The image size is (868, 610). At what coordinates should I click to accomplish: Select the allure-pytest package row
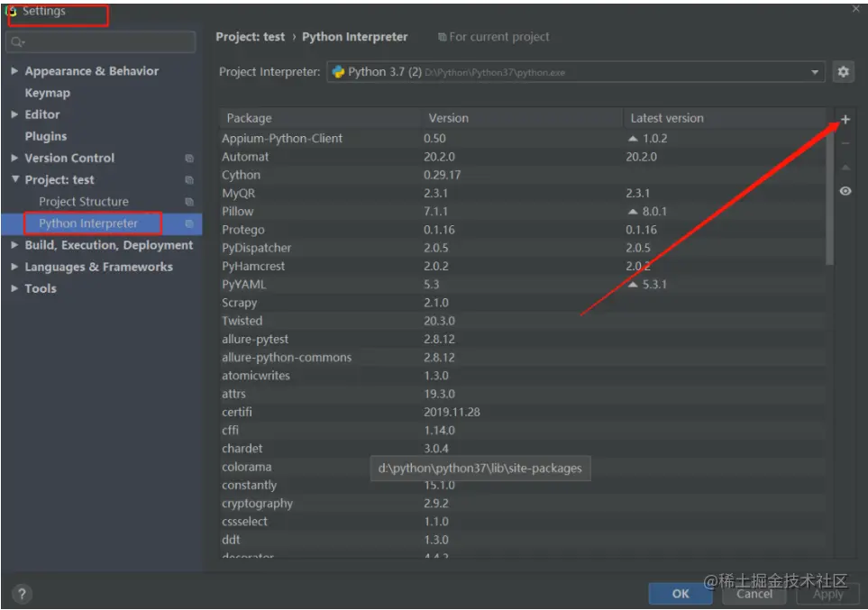click(522, 340)
